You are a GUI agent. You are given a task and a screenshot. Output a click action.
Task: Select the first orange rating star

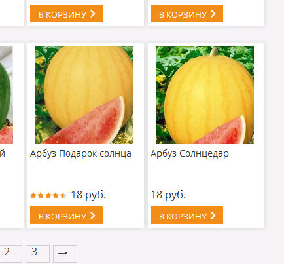pyautogui.click(x=33, y=195)
